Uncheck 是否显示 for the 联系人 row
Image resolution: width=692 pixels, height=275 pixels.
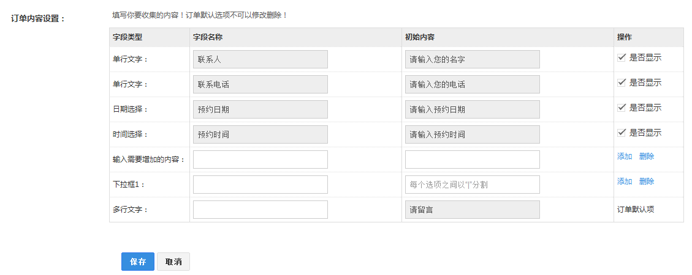coord(622,57)
